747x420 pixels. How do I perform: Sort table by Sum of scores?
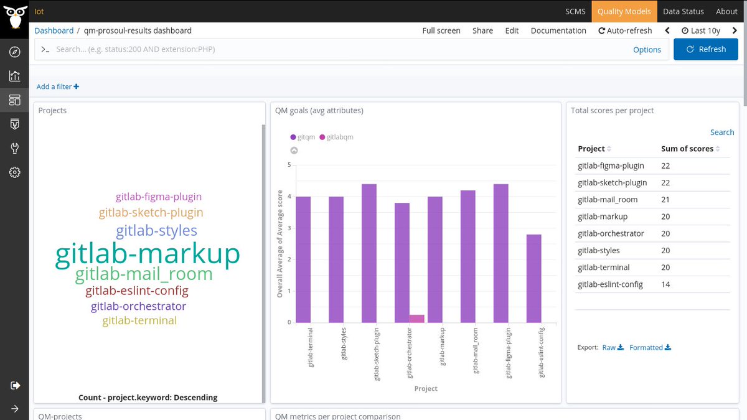(690, 149)
